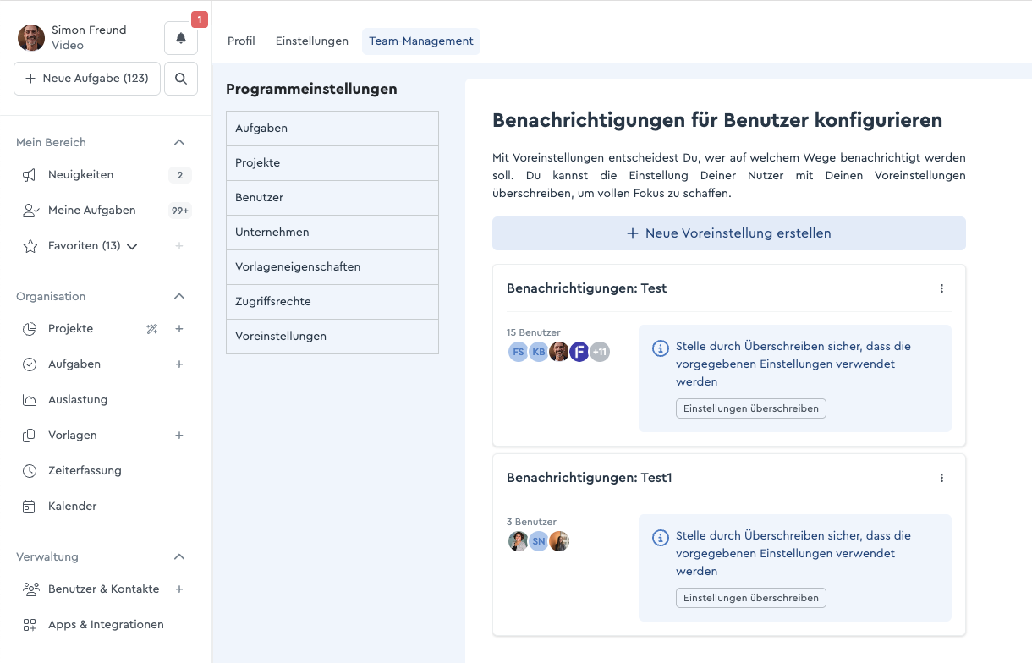Screen dimensions: 1032x663
Task: Click the Aufgaben checkmark circle icon
Action: pos(30,364)
